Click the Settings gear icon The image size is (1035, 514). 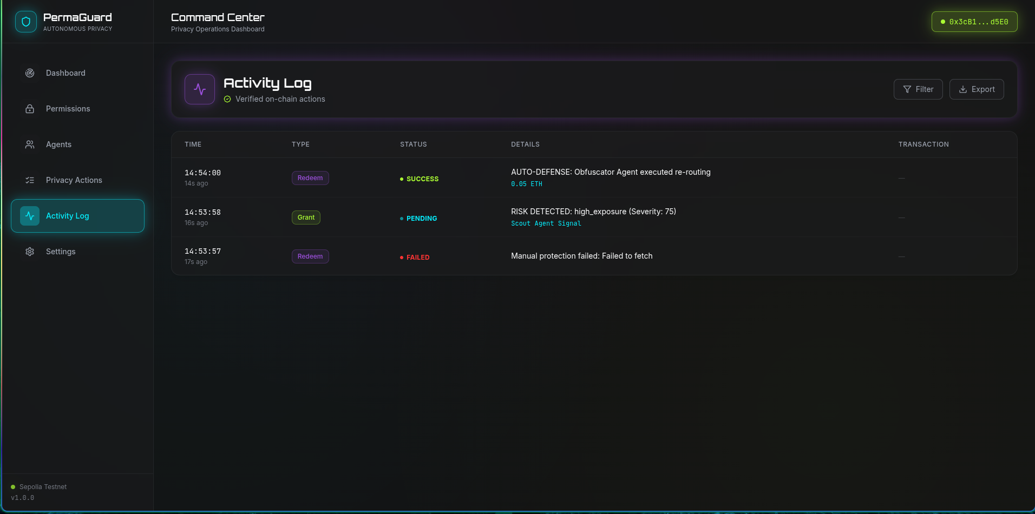pos(30,252)
